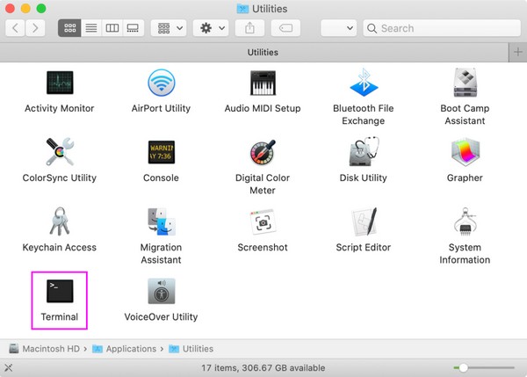527x377 pixels.
Task: Click the status text showing 17 items
Action: [263, 368]
